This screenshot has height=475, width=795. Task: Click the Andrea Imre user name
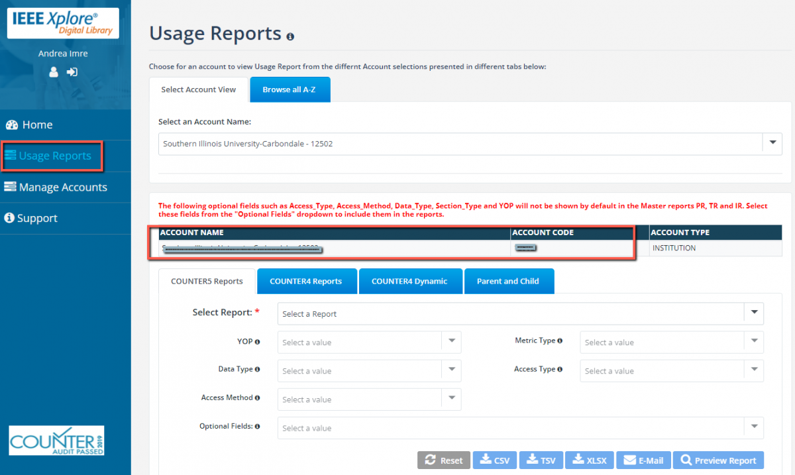coord(63,54)
